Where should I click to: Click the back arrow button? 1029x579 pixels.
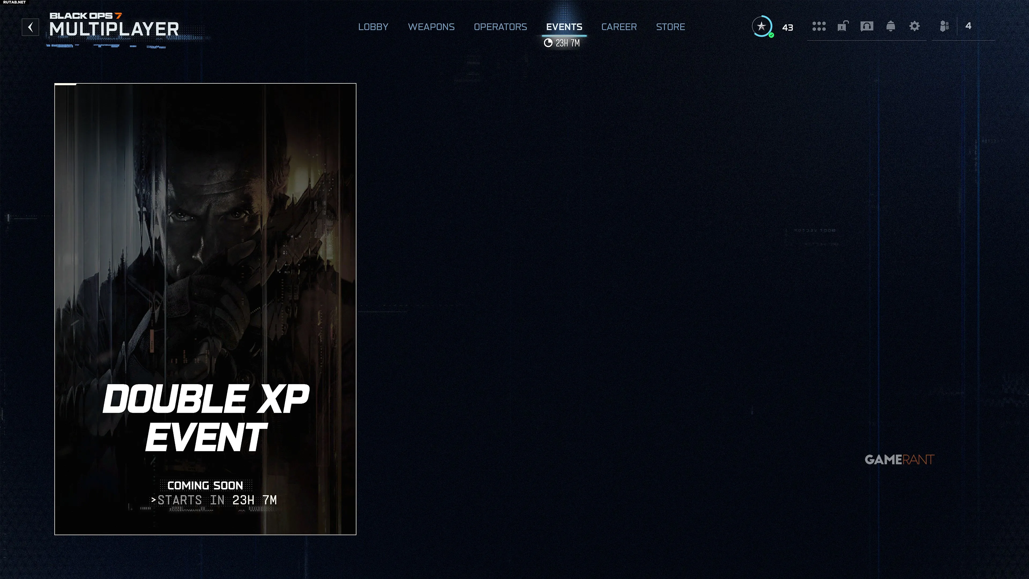point(30,27)
